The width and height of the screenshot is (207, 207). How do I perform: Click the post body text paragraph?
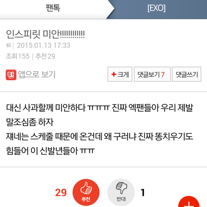pyautogui.click(x=100, y=129)
